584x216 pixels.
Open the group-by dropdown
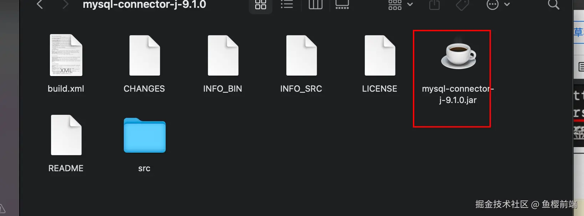point(400,5)
